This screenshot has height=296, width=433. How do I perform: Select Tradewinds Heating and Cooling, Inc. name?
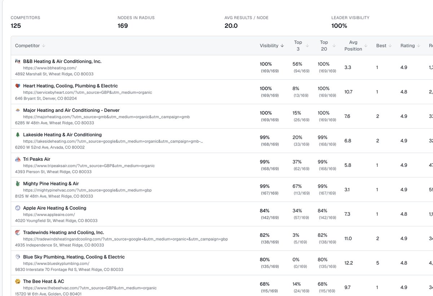point(64,233)
